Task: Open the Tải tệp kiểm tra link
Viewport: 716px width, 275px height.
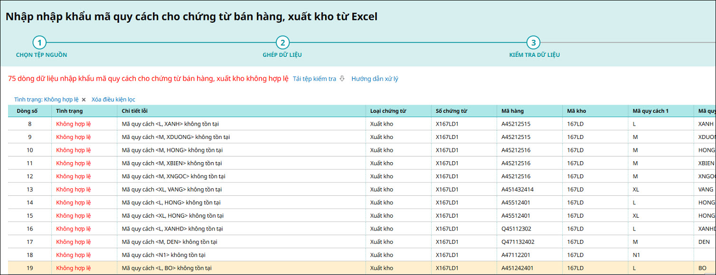Action: point(314,79)
